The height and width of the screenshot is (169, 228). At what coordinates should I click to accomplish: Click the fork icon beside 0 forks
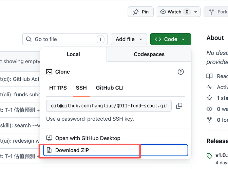click(x=209, y=120)
